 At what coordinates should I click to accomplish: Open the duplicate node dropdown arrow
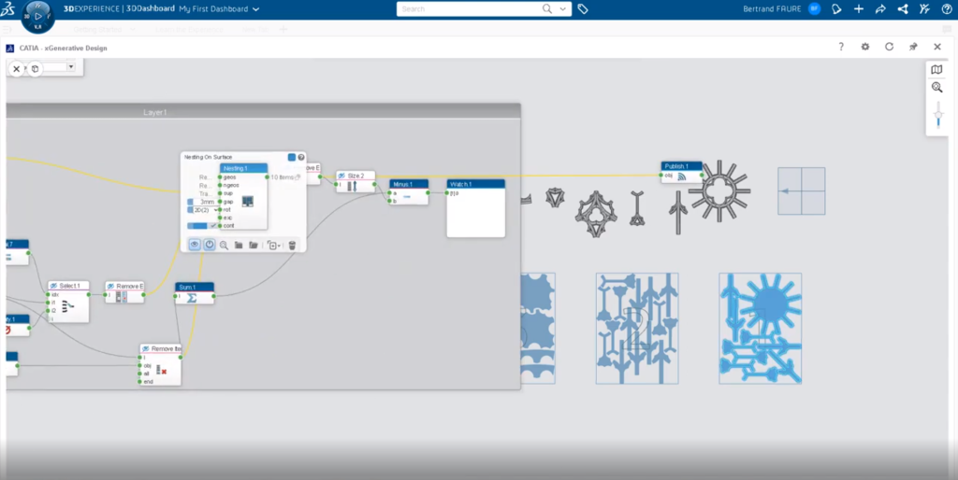point(279,246)
